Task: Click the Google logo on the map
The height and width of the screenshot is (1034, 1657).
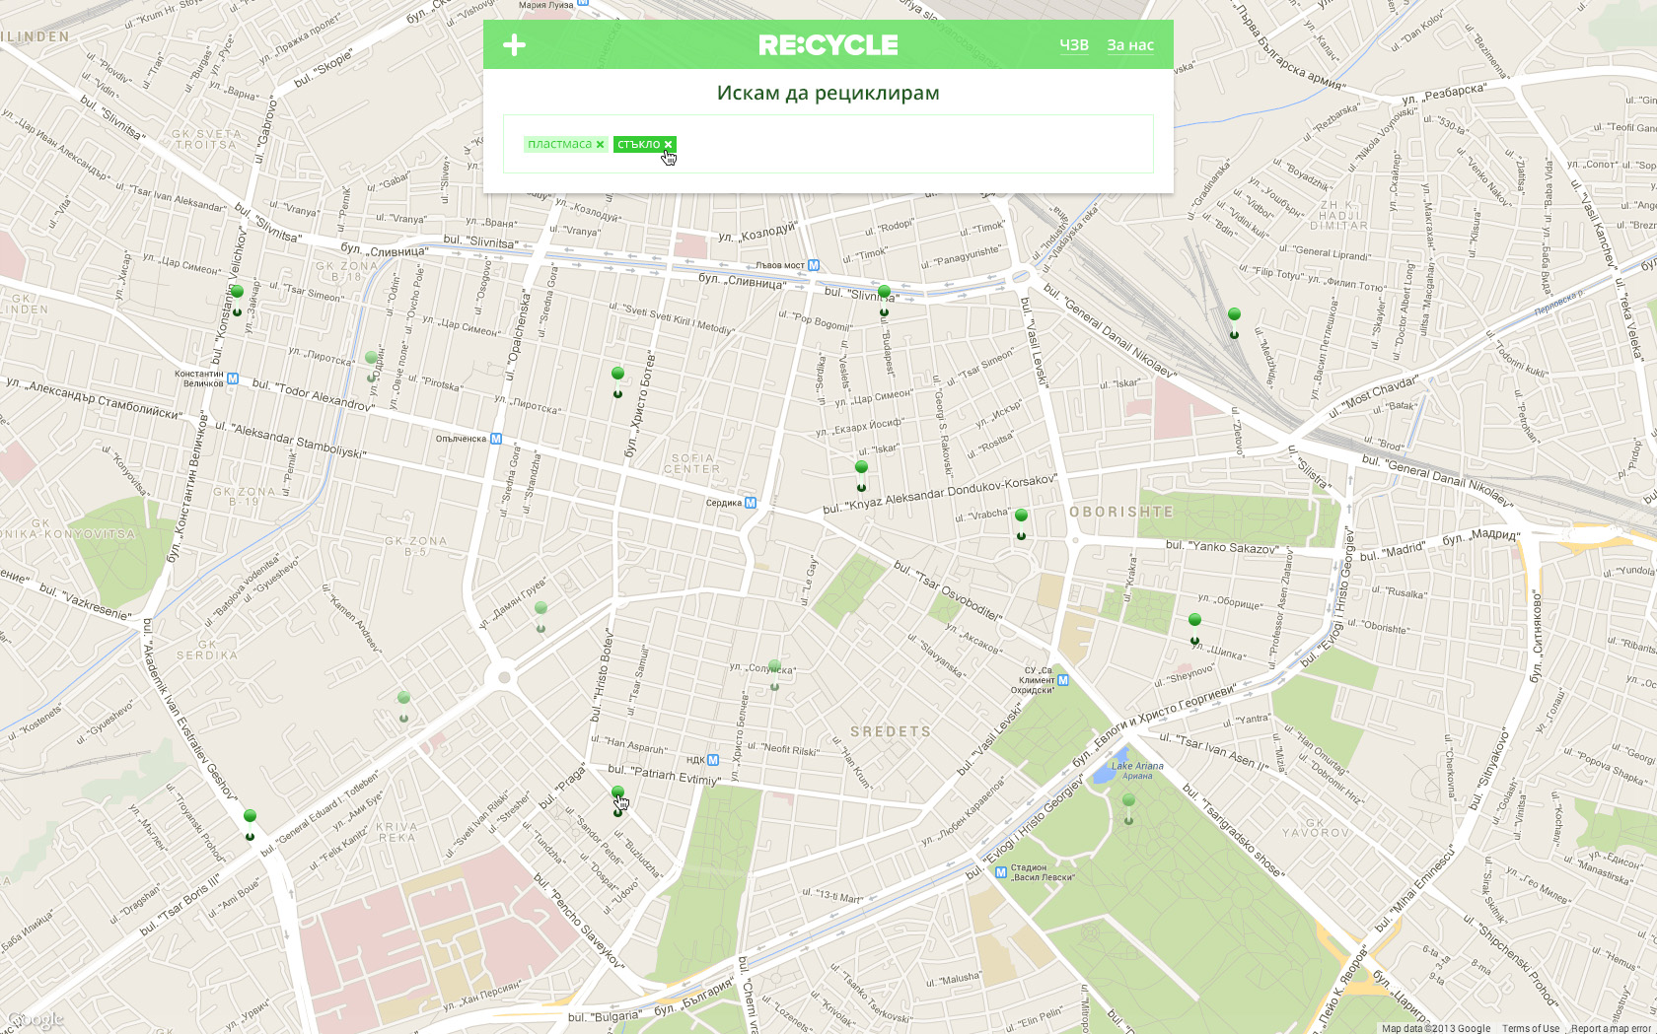Action: 36,1019
